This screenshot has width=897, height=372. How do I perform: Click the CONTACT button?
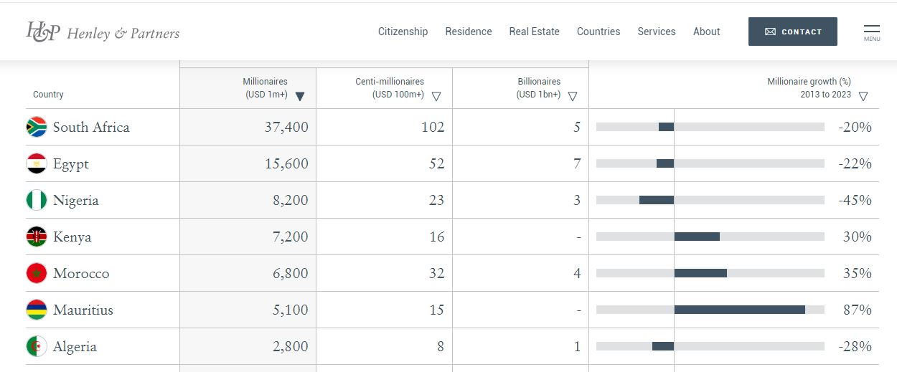[792, 32]
